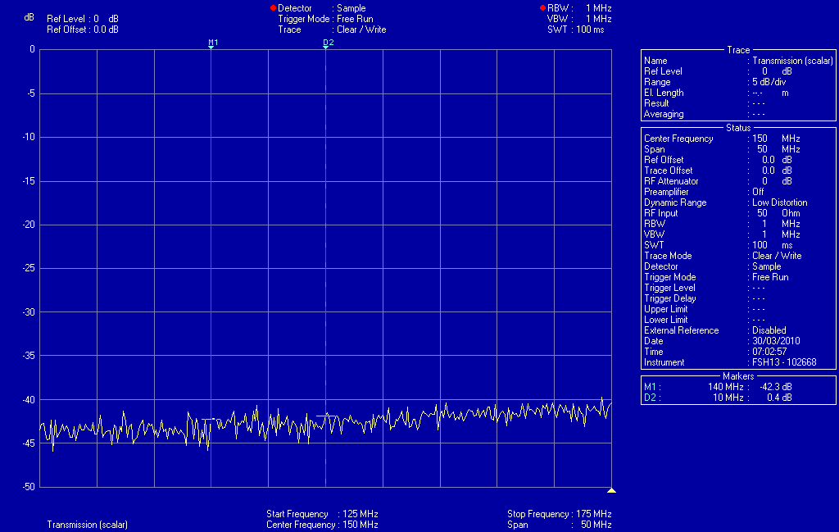Click the D2 row in Markers panel
This screenshot has height=532, width=839.
coord(737,398)
